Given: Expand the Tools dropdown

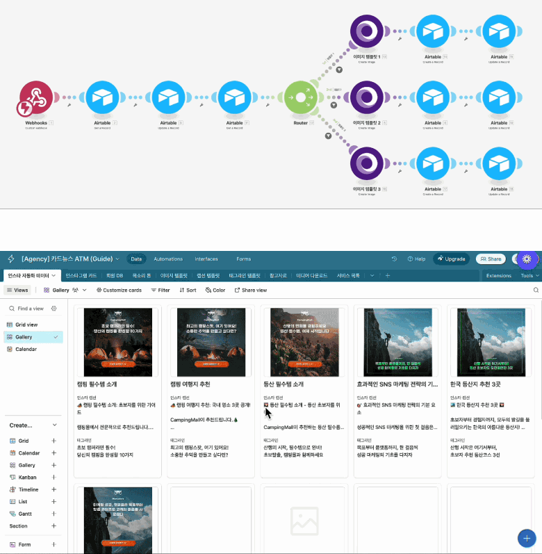Looking at the screenshot, I should [x=529, y=275].
